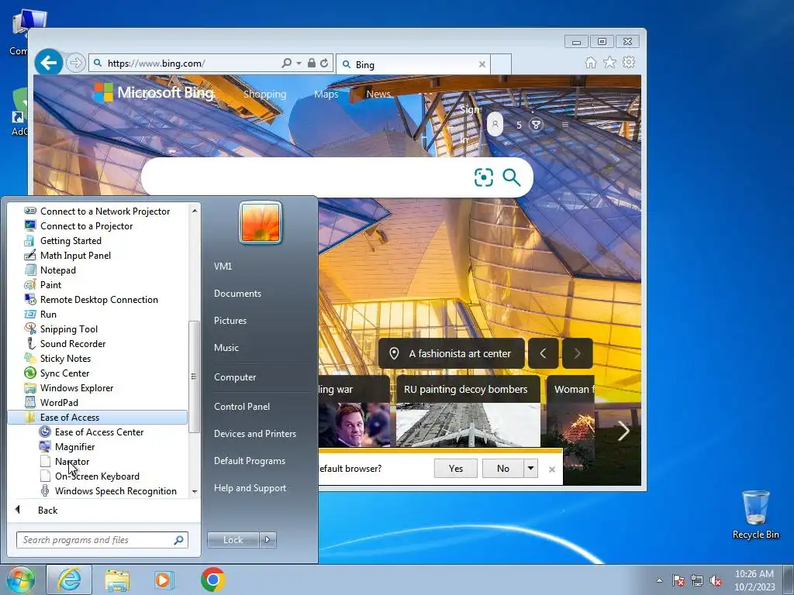This screenshot has height=595, width=794.
Task: Click the Bing rewards trophy icon
Action: (536, 125)
